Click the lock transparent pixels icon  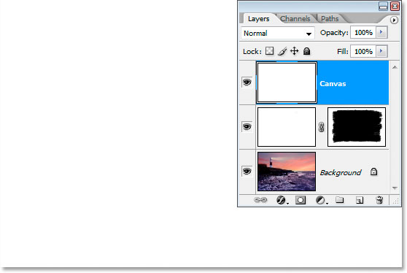click(269, 51)
